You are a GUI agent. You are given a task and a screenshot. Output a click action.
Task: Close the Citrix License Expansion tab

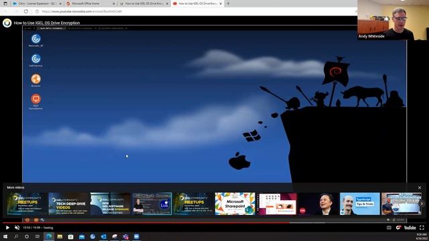point(60,3)
